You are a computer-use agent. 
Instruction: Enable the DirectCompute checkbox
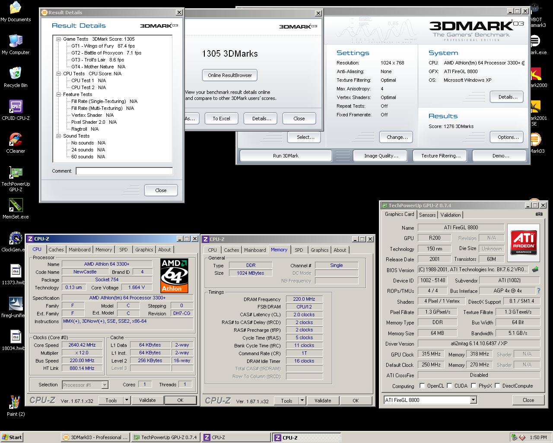[497, 386]
